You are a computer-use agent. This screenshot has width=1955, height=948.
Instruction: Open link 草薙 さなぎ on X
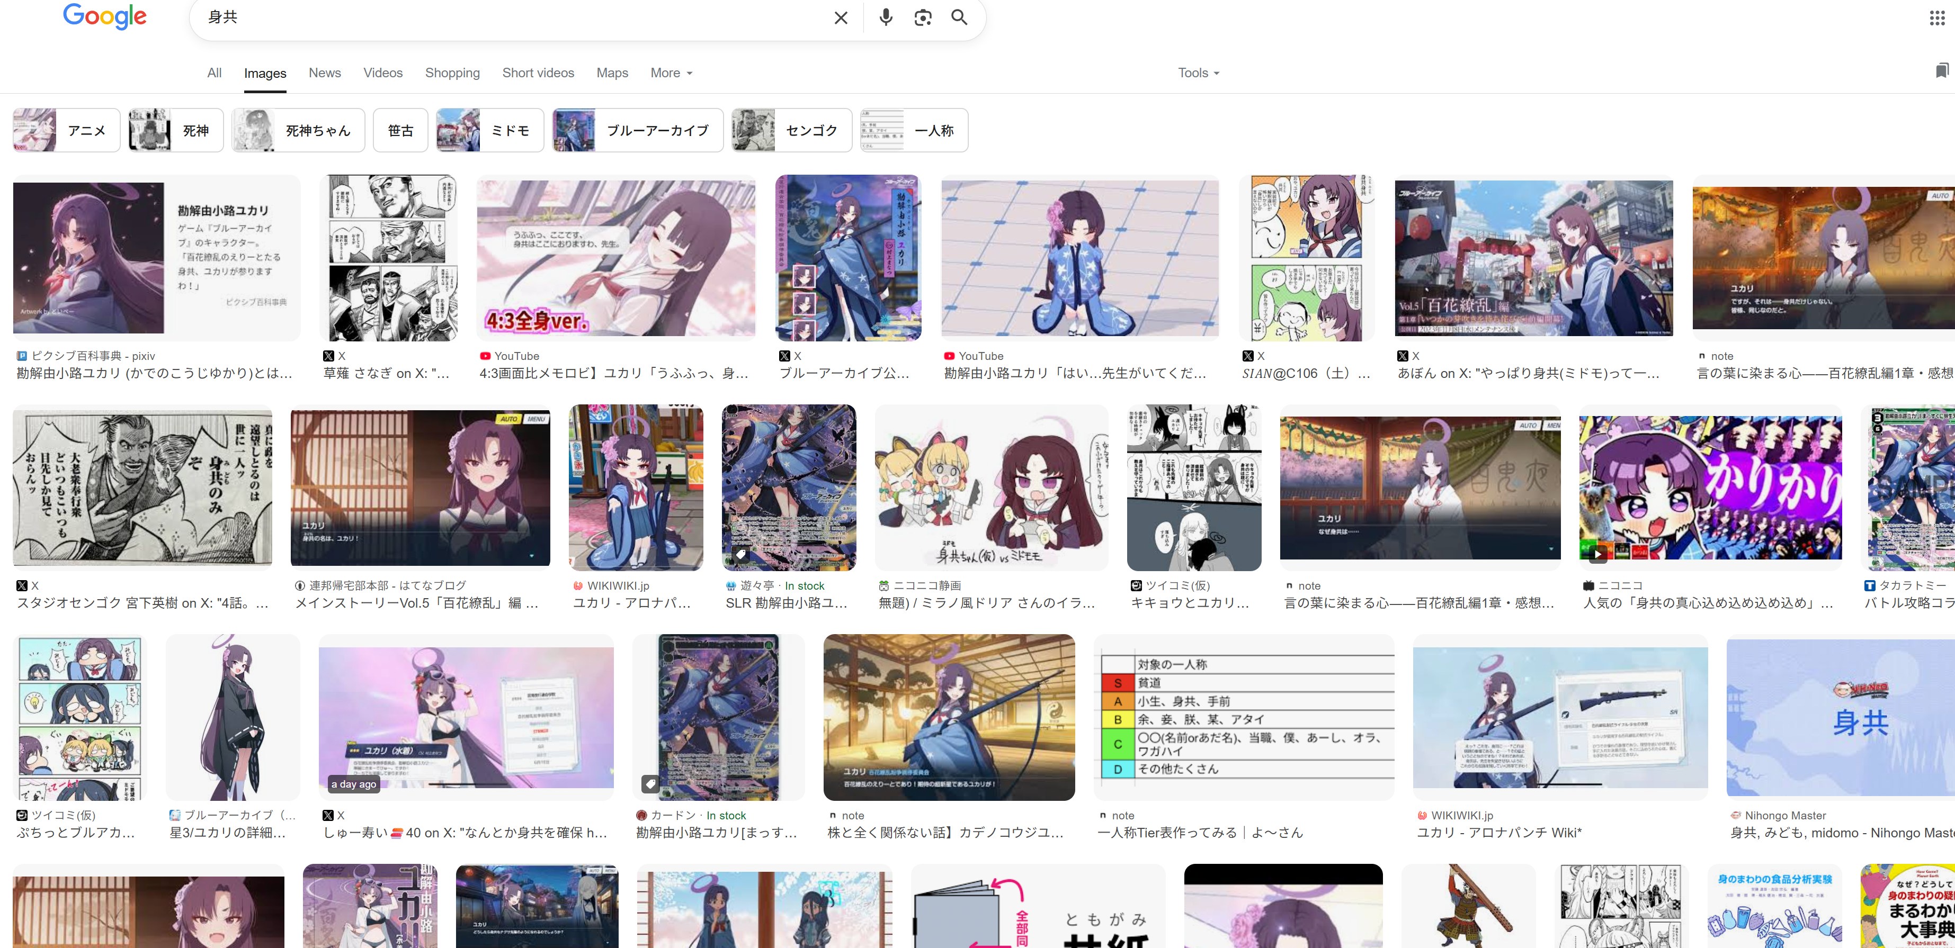point(386,373)
